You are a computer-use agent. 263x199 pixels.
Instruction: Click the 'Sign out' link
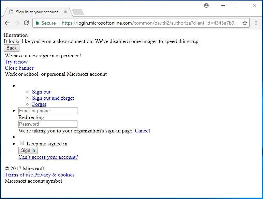coord(41,92)
